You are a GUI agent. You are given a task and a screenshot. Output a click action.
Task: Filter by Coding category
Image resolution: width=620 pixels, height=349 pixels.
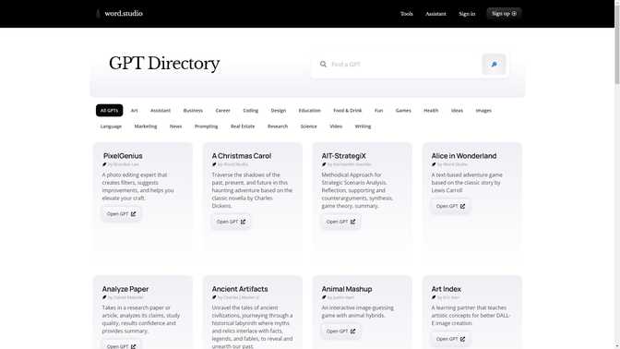(251, 111)
